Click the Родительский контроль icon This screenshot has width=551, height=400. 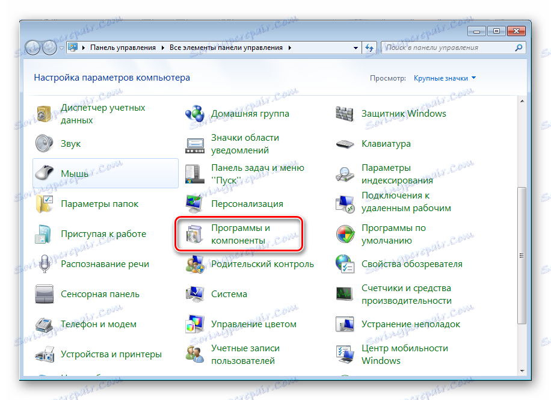[x=195, y=264]
